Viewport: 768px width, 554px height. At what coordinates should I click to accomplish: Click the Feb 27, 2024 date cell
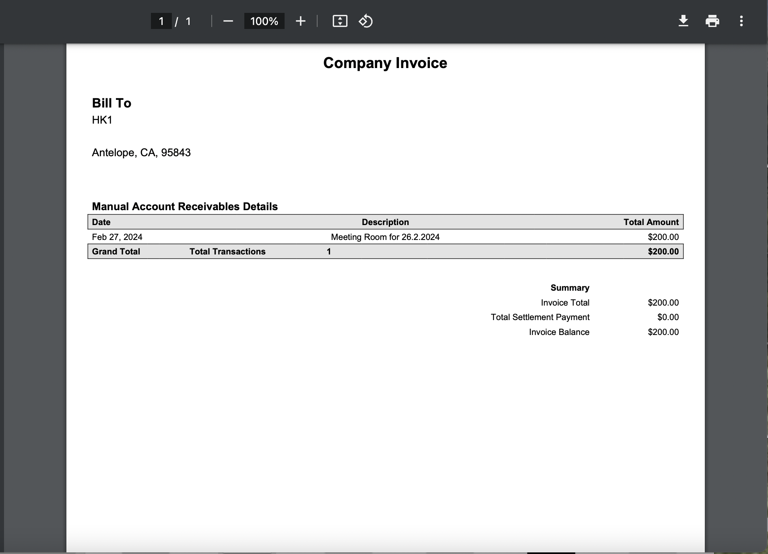click(117, 237)
